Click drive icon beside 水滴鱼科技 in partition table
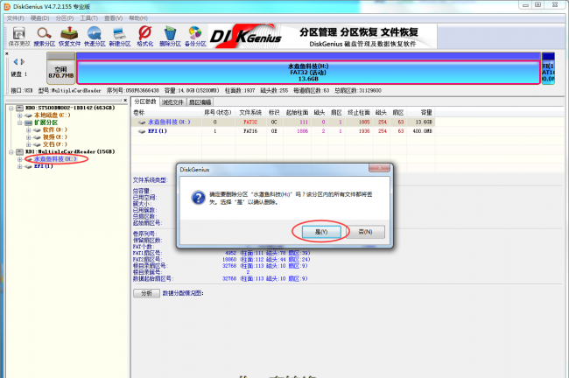Viewport: 569px width, 378px height. coord(142,122)
